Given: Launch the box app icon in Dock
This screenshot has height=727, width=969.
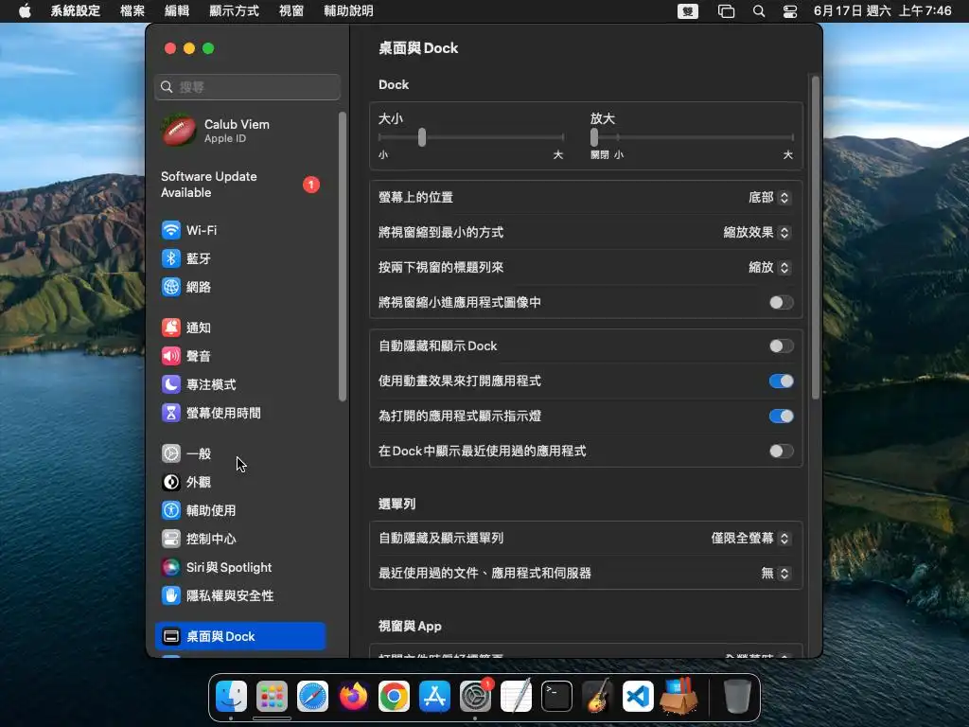Looking at the screenshot, I should (x=678, y=697).
